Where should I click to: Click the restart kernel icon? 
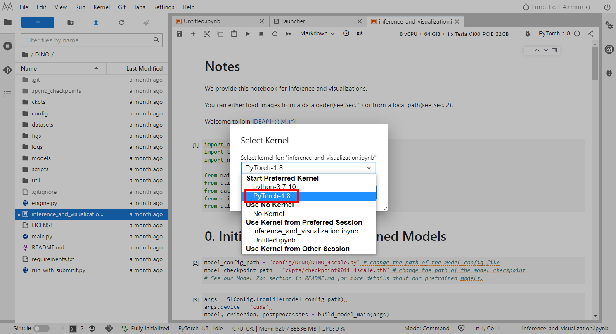[x=275, y=34]
